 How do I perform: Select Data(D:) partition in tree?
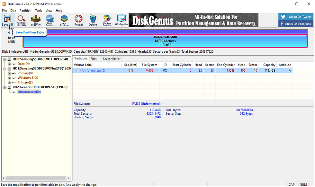click(x=23, y=64)
